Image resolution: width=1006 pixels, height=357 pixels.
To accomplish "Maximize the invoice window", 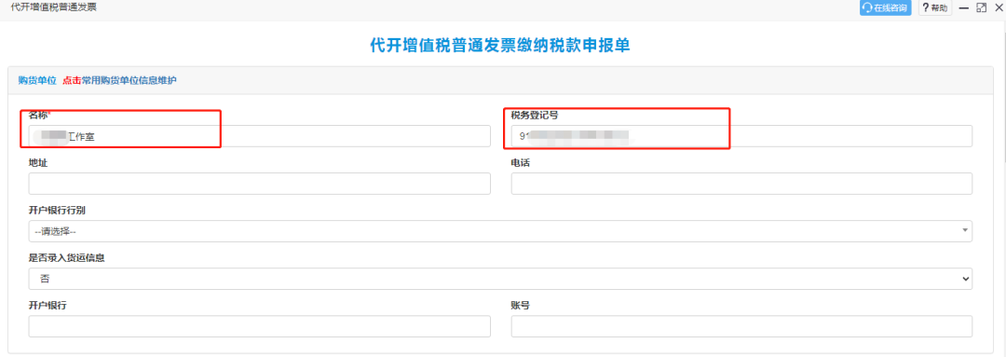I will click(x=981, y=7).
